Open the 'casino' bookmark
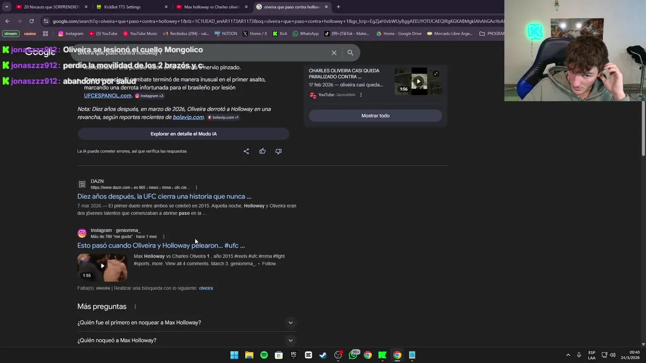The height and width of the screenshot is (363, 646). coord(30,34)
